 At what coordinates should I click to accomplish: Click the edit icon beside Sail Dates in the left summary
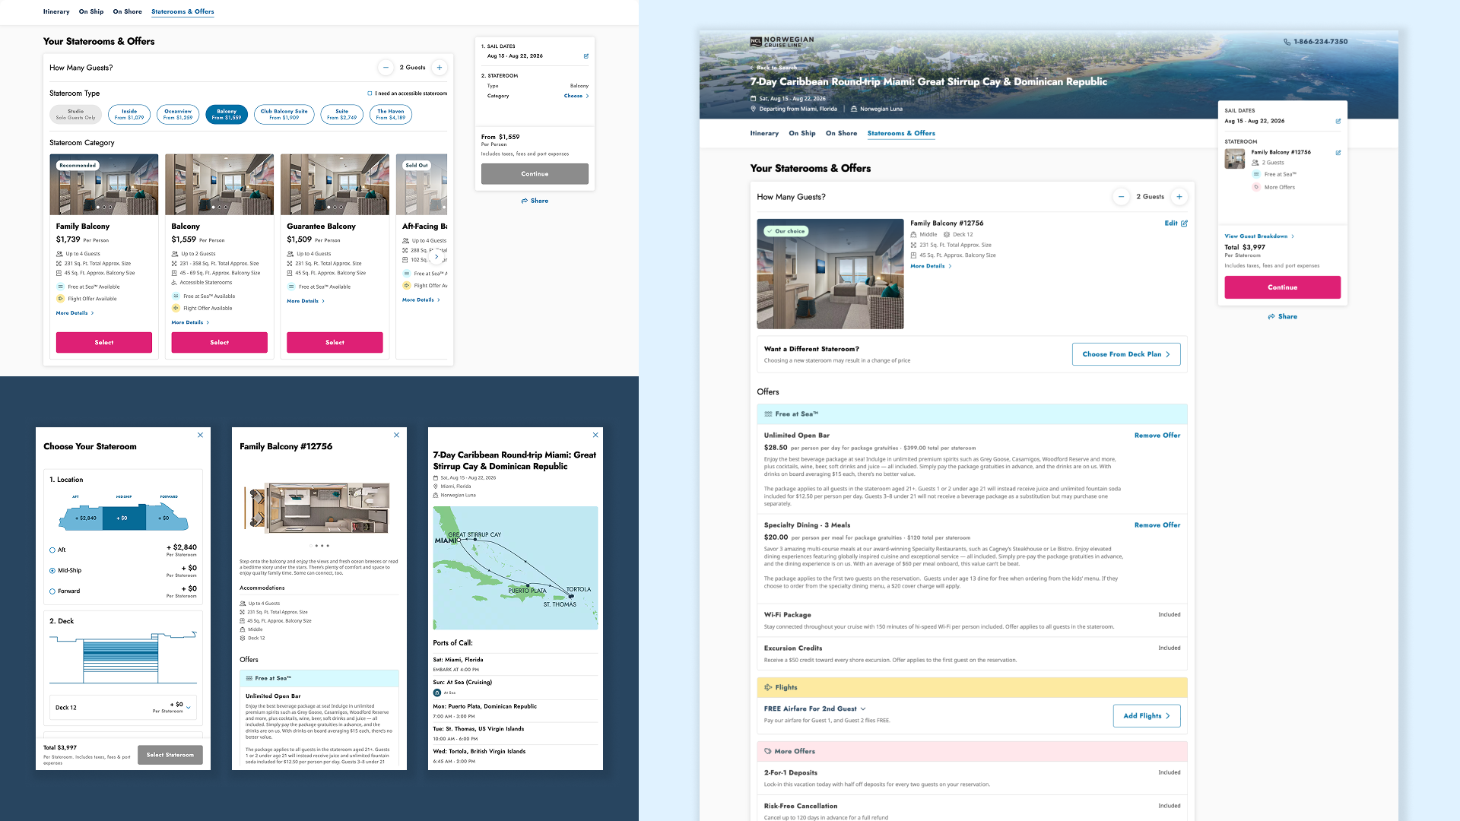[x=586, y=56]
